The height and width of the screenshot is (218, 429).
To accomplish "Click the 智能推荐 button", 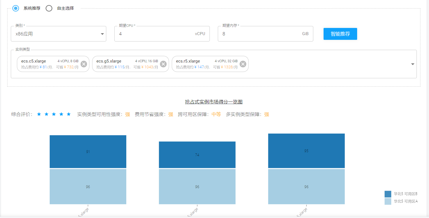I will (x=340, y=34).
